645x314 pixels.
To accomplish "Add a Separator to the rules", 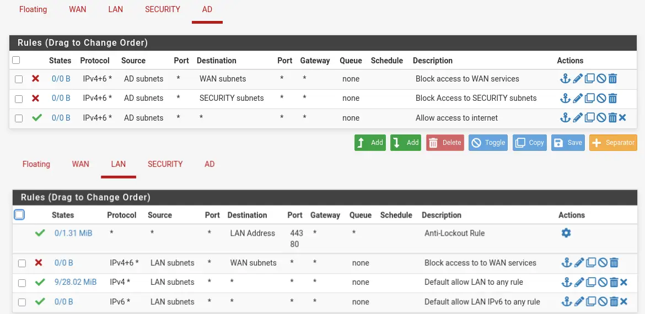I will [x=613, y=143].
